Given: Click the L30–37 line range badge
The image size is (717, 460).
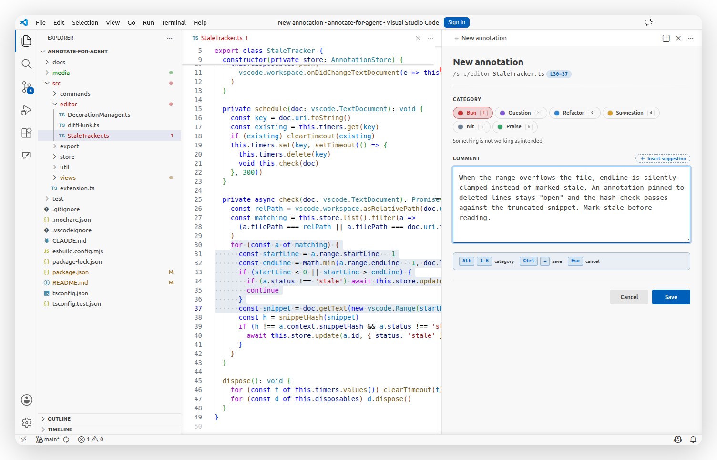Looking at the screenshot, I should pyautogui.click(x=559, y=74).
